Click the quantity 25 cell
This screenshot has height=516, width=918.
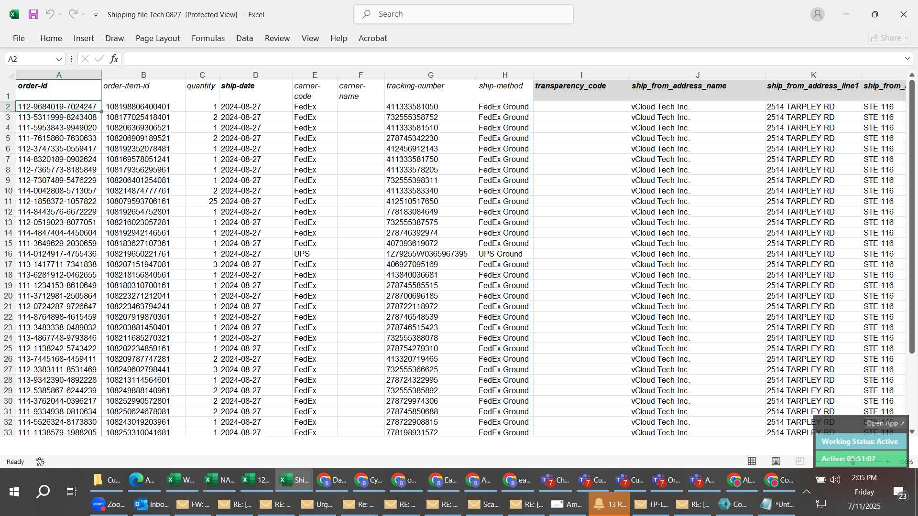coord(202,201)
